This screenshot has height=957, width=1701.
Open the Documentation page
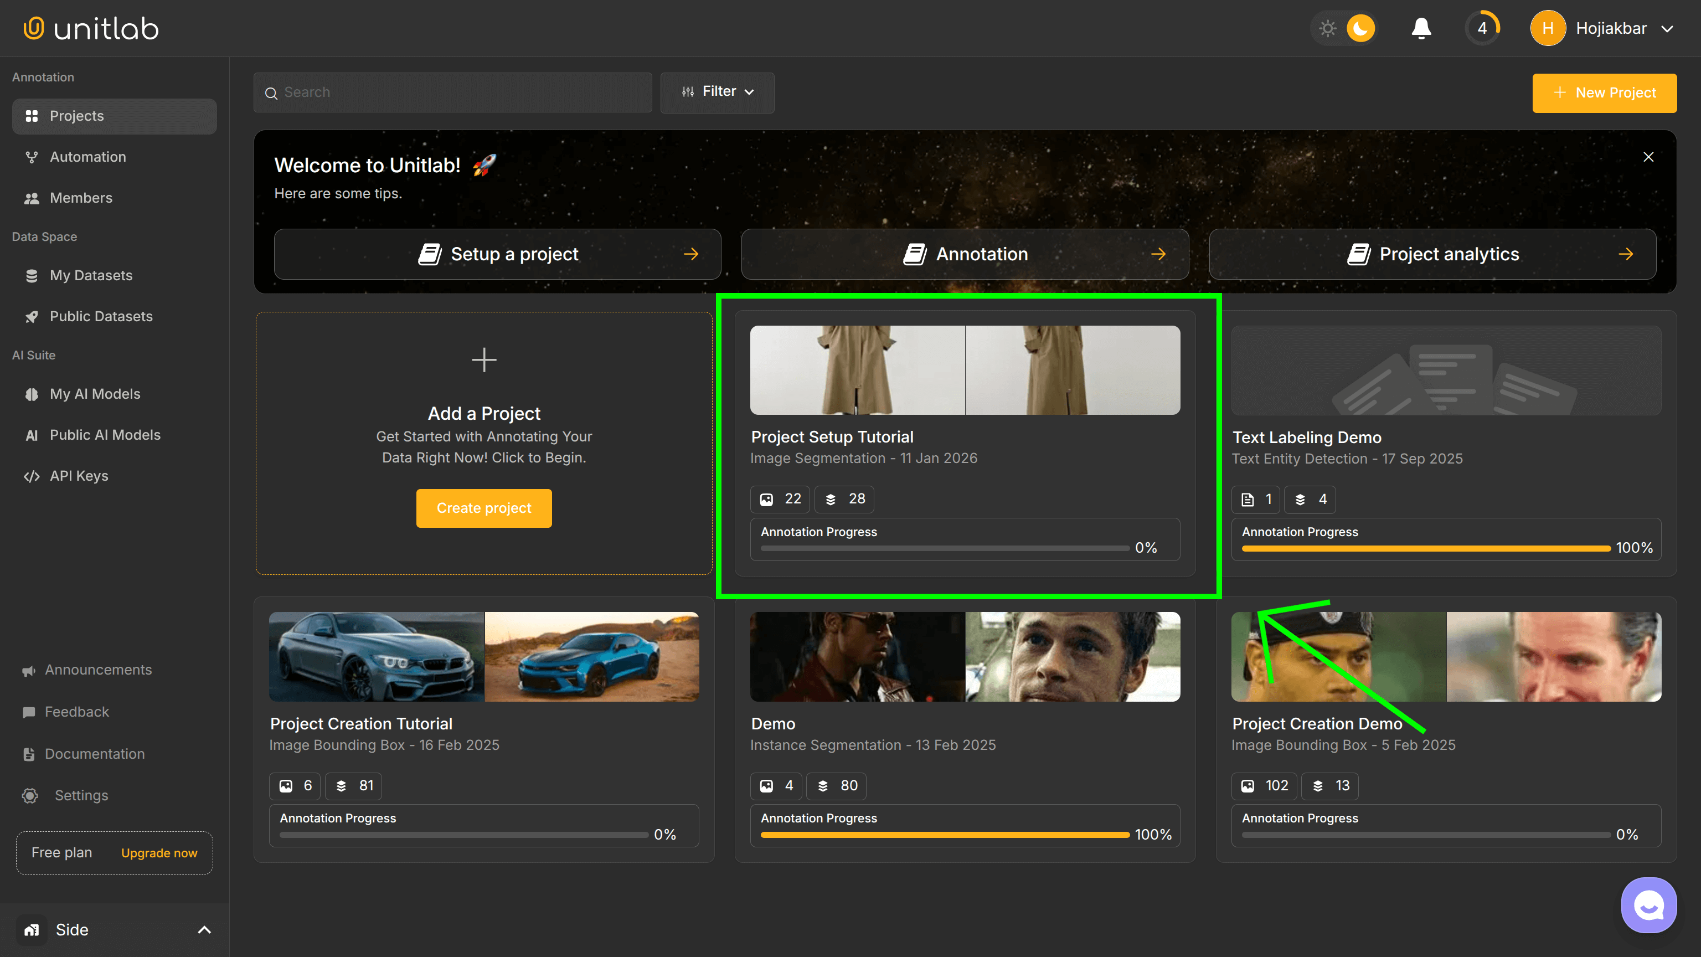(94, 754)
